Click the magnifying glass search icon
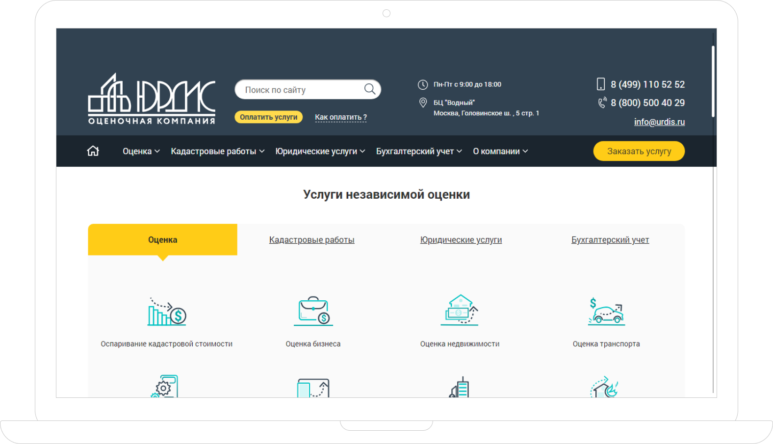Viewport: 773px width, 444px height. click(x=369, y=89)
